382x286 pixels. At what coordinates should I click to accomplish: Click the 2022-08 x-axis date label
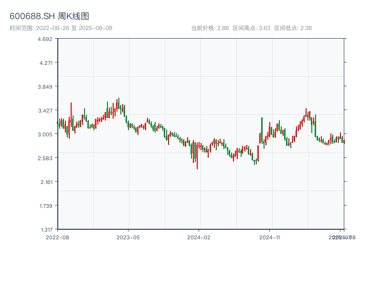click(x=57, y=237)
